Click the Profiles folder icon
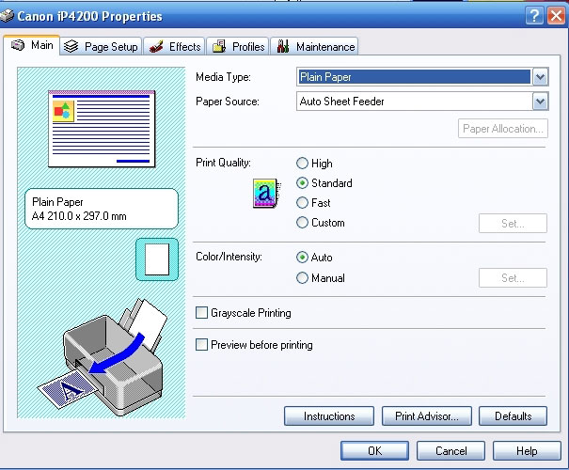This screenshot has height=470, width=569. pos(219,46)
